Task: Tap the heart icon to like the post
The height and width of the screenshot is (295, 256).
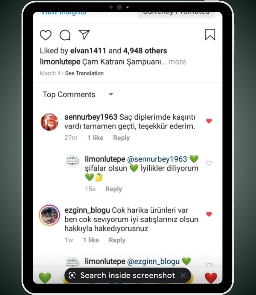Action: pos(46,35)
